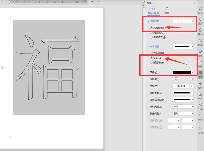Image resolution: width=204 pixels, height=151 pixels.
Task: Decrease line width with minus button
Action: [175, 86]
